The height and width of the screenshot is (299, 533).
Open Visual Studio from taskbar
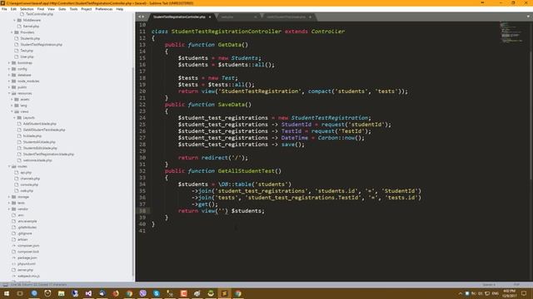(x=88, y=293)
